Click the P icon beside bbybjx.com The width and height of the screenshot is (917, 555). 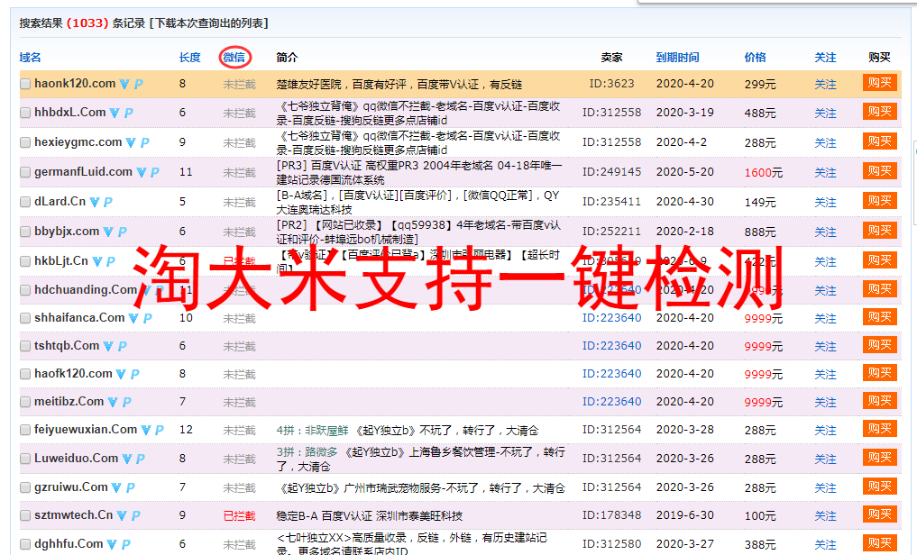pyautogui.click(x=122, y=230)
